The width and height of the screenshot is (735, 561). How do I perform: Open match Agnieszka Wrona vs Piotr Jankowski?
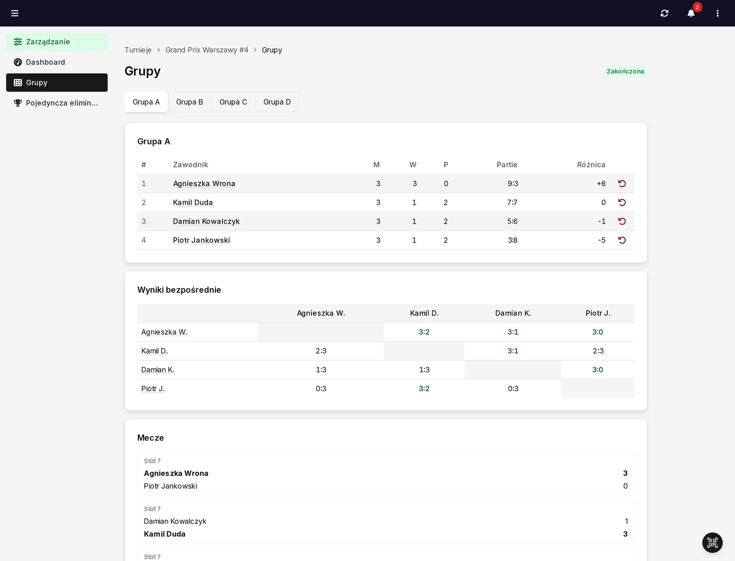(386, 474)
